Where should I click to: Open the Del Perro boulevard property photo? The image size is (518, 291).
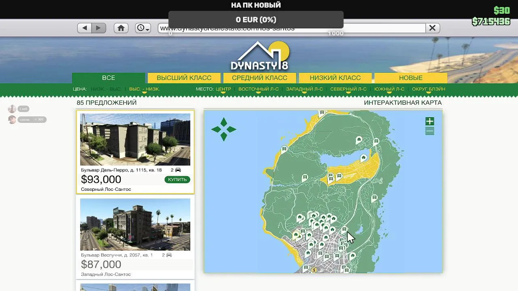[135, 139]
